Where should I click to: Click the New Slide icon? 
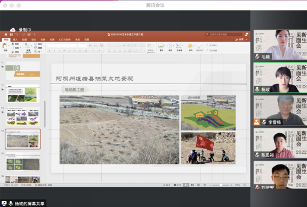tap(27, 46)
